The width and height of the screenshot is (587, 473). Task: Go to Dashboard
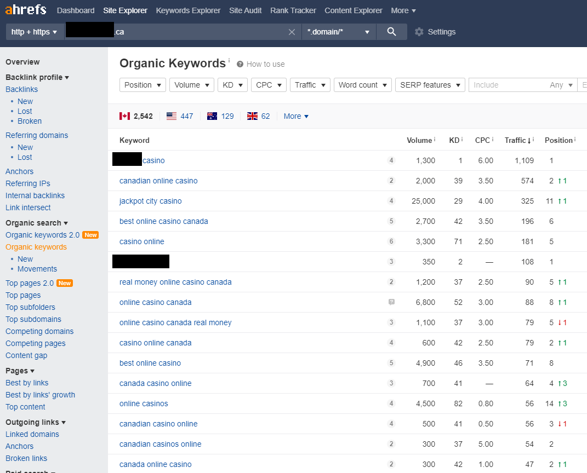76,10
